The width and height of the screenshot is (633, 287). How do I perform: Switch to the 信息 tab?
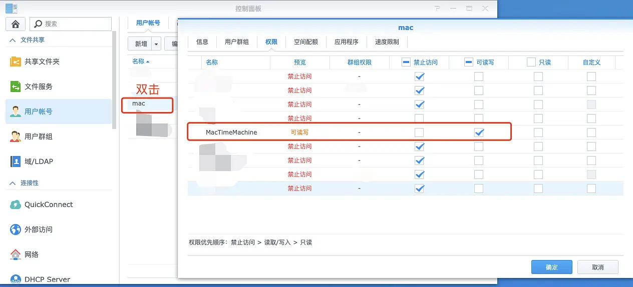[202, 42]
